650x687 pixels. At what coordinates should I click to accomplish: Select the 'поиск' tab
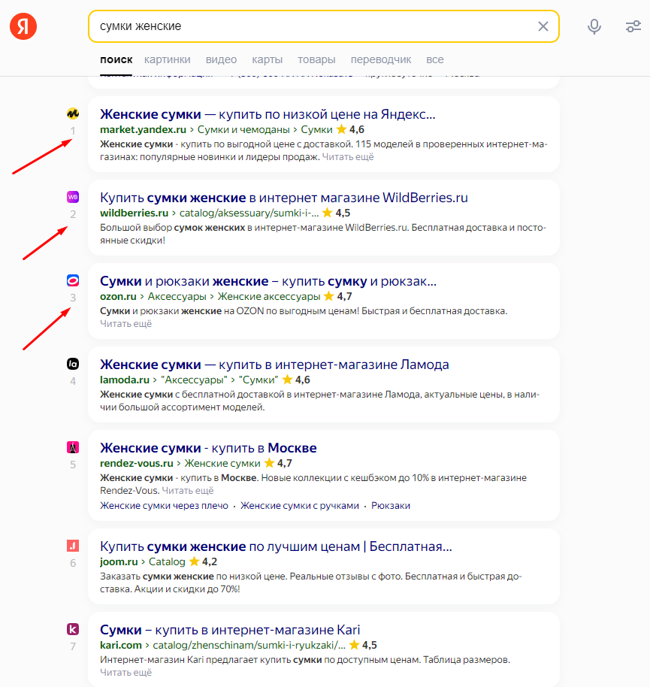click(116, 59)
